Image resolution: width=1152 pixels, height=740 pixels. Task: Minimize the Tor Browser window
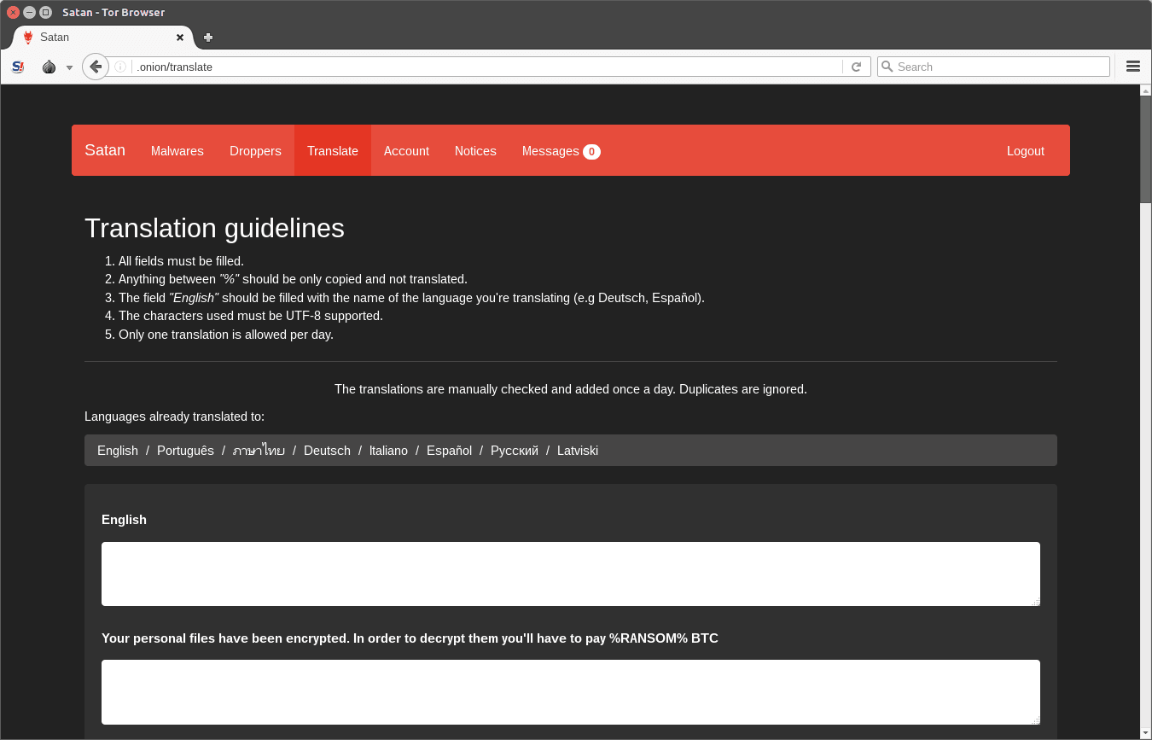pos(29,12)
